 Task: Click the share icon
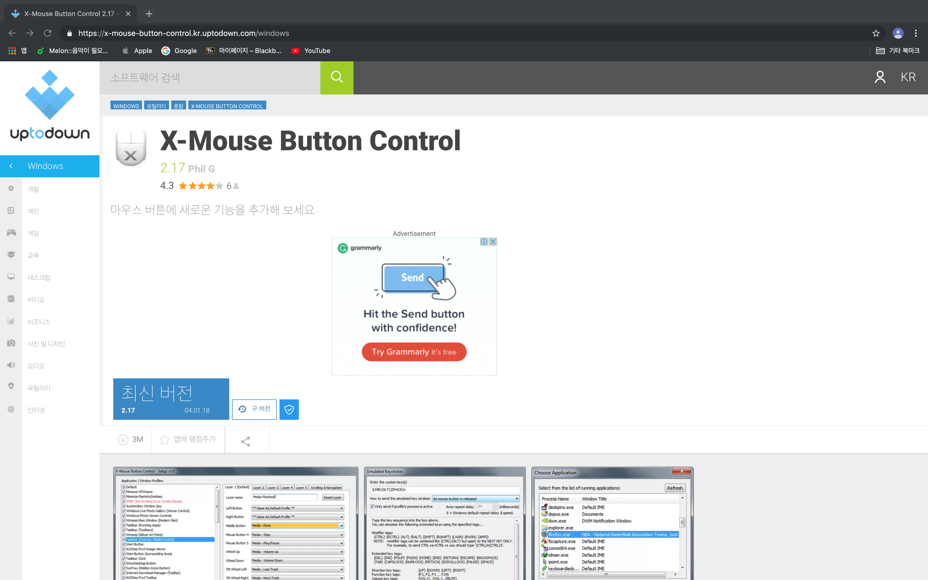pos(246,441)
